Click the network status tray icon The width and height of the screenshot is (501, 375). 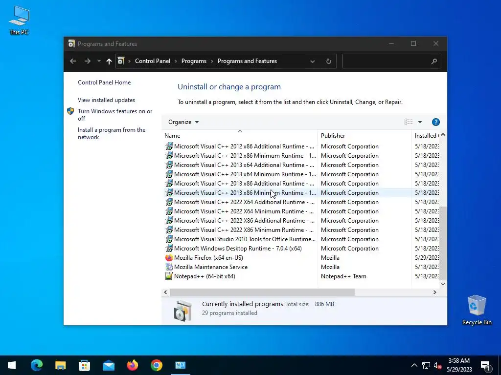[426, 365]
